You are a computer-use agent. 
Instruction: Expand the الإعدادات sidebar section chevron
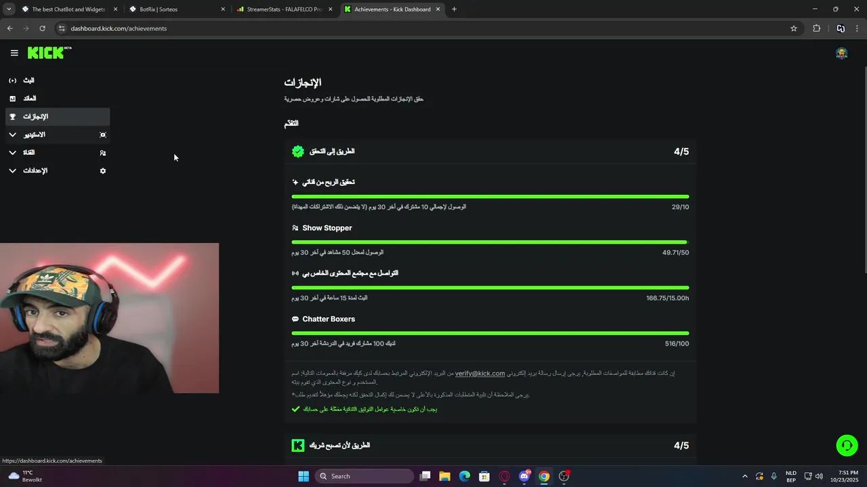[x=12, y=170]
